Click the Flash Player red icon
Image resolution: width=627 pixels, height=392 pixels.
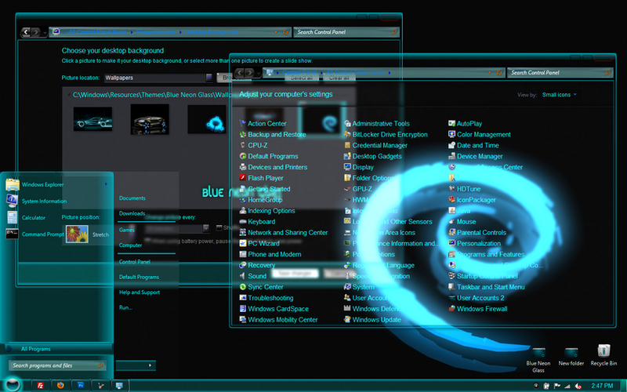242,178
